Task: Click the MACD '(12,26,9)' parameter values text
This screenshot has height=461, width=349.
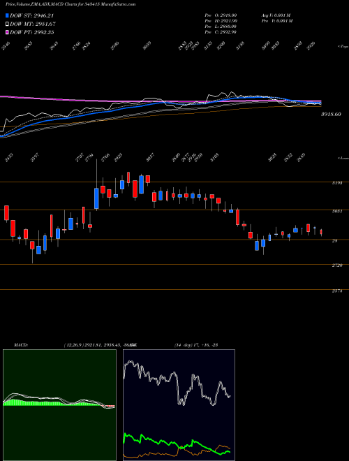Action: (x=98, y=345)
